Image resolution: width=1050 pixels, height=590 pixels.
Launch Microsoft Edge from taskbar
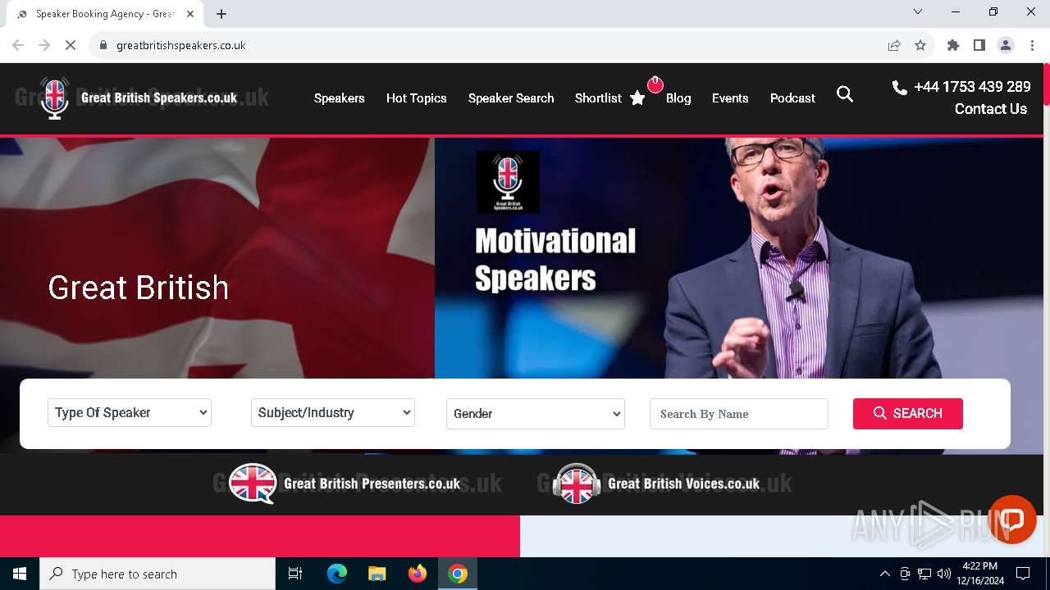(x=337, y=574)
